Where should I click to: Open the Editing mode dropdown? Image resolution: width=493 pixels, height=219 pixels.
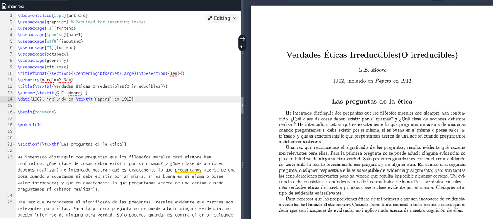pos(222,18)
